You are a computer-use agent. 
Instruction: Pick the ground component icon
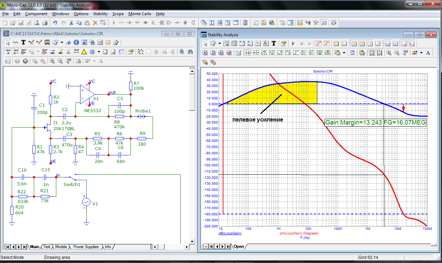(114, 23)
